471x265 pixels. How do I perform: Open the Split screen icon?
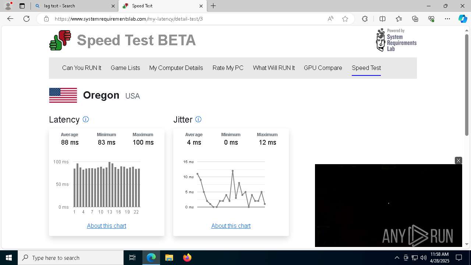click(382, 19)
